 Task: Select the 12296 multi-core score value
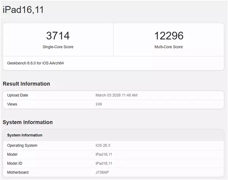pyautogui.click(x=169, y=36)
